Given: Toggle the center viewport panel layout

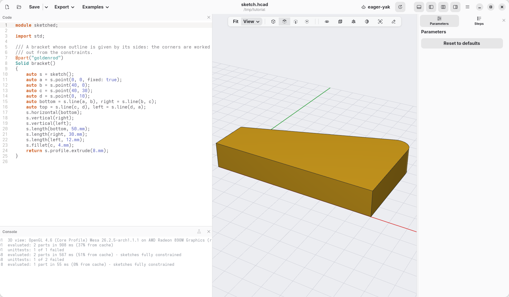Looking at the screenshot, I should tap(443, 7).
